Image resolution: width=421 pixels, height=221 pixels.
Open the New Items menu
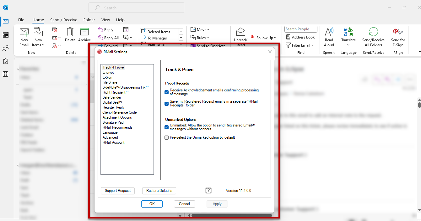point(38,37)
